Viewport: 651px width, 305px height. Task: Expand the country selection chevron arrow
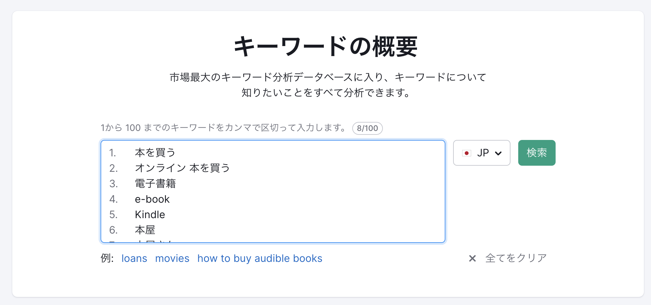click(x=499, y=153)
